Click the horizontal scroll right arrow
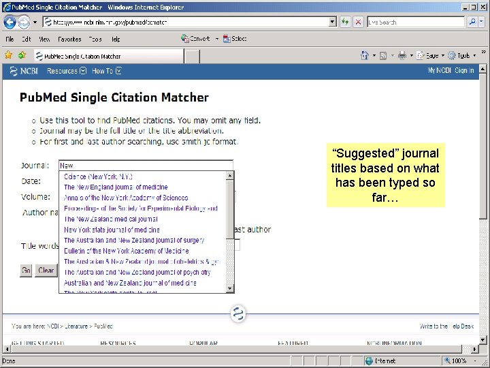The height and width of the screenshot is (368, 490). coord(474,349)
